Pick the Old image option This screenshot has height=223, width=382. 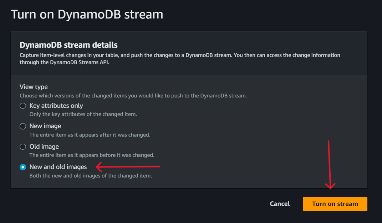(22, 147)
